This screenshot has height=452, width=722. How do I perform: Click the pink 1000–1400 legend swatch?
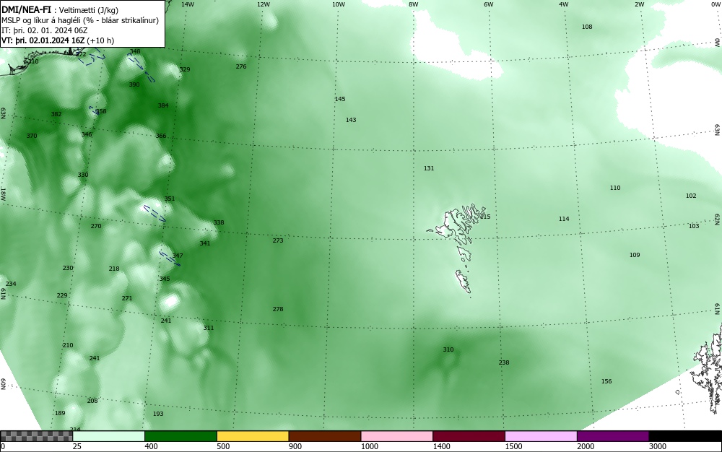(x=397, y=436)
